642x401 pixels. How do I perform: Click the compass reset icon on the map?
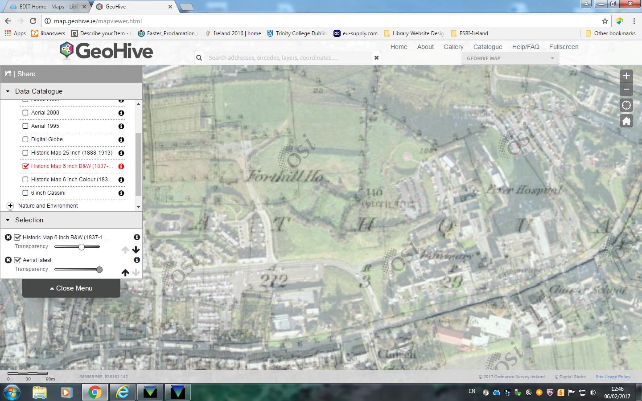pyautogui.click(x=626, y=105)
